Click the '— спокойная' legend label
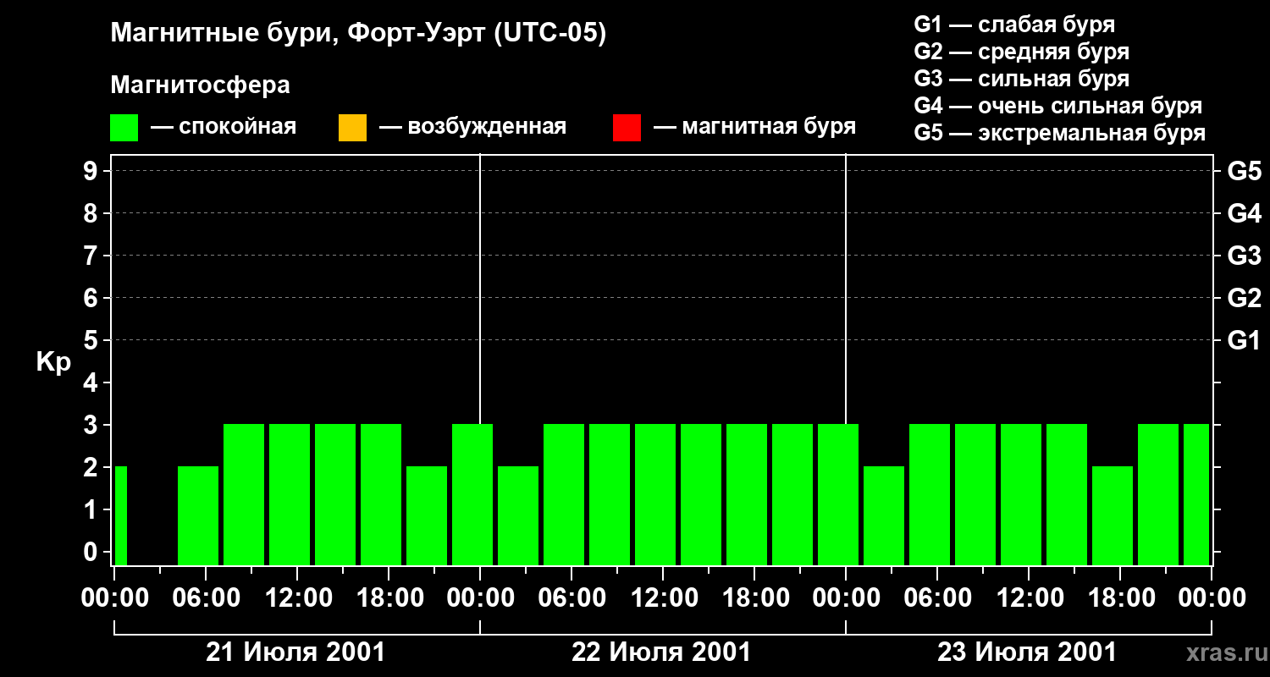This screenshot has width=1270, height=677. coord(224,127)
